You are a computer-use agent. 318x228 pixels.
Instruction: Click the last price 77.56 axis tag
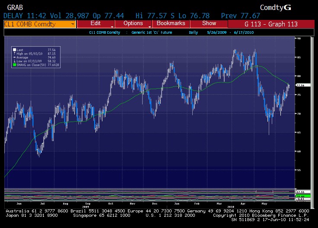[300, 85]
